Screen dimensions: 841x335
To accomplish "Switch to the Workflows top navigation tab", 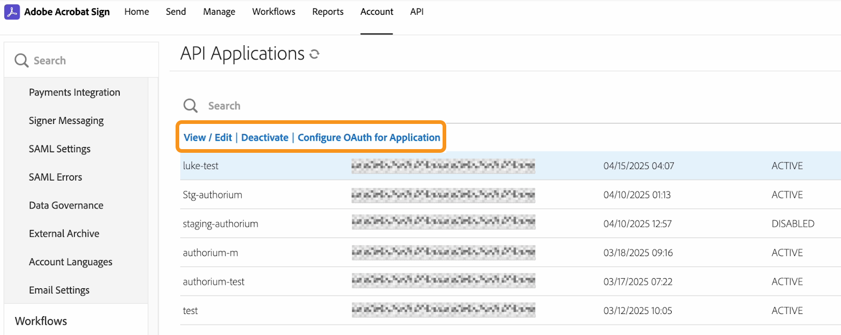I will click(273, 12).
